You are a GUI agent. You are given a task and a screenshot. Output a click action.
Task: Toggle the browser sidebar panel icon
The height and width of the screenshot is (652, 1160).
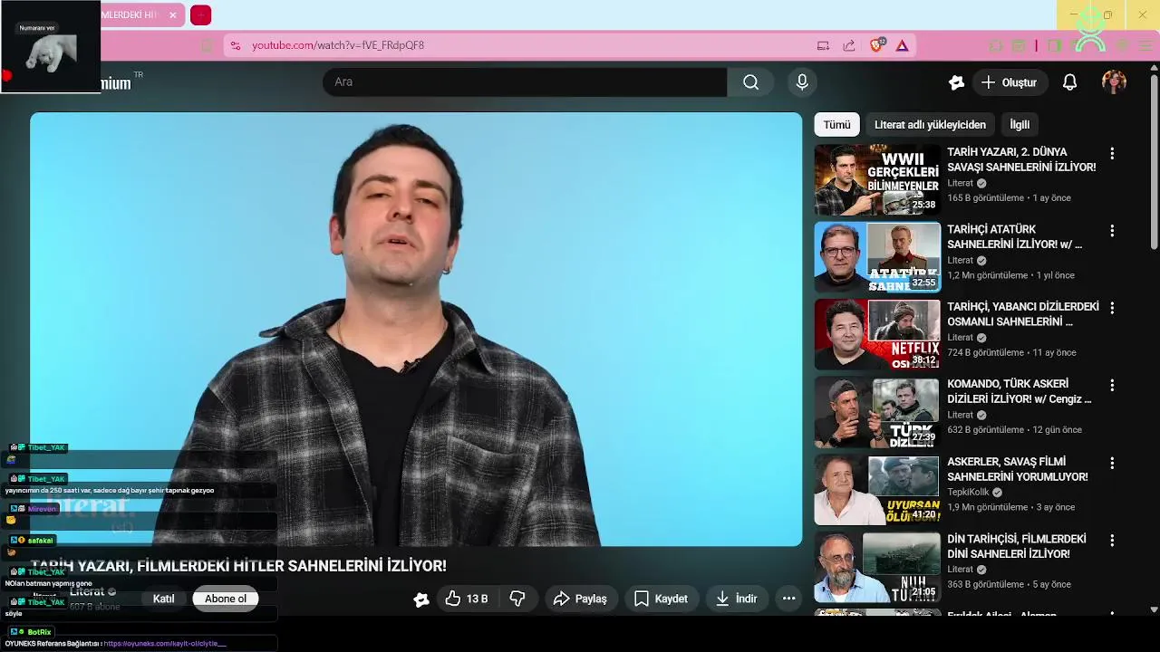(x=1054, y=45)
